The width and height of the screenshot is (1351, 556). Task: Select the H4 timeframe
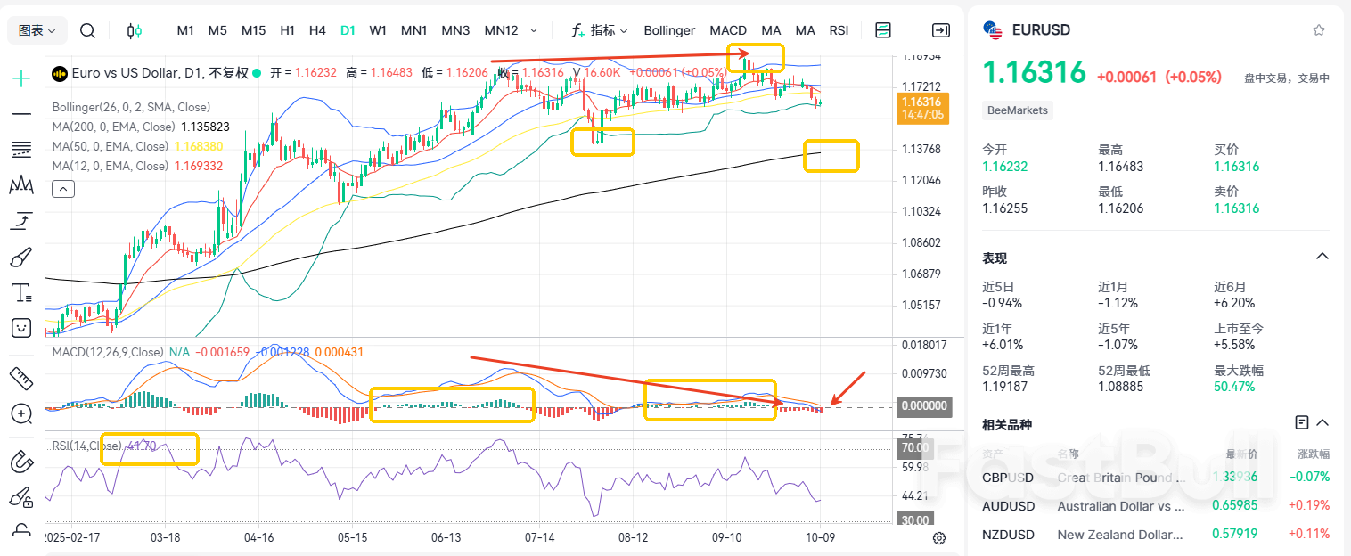pos(317,30)
